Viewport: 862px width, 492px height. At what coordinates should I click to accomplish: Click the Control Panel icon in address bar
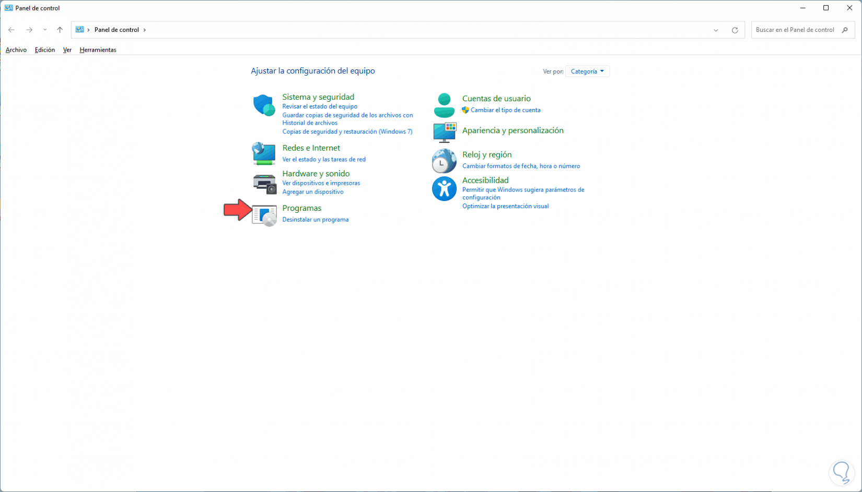pos(80,30)
